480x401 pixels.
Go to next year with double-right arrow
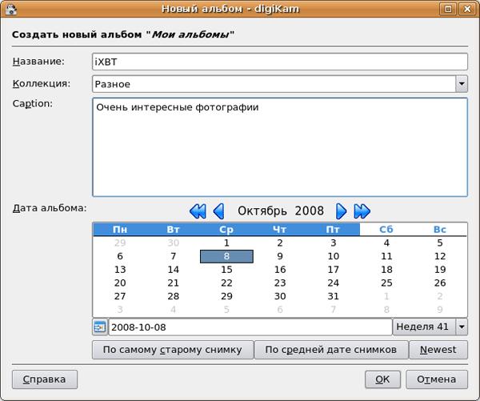click(x=362, y=211)
